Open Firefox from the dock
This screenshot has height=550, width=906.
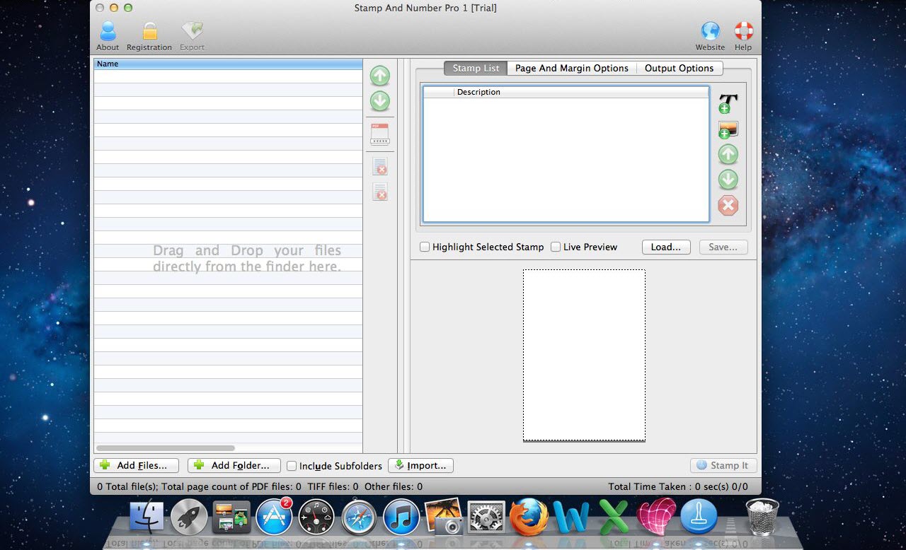click(529, 517)
